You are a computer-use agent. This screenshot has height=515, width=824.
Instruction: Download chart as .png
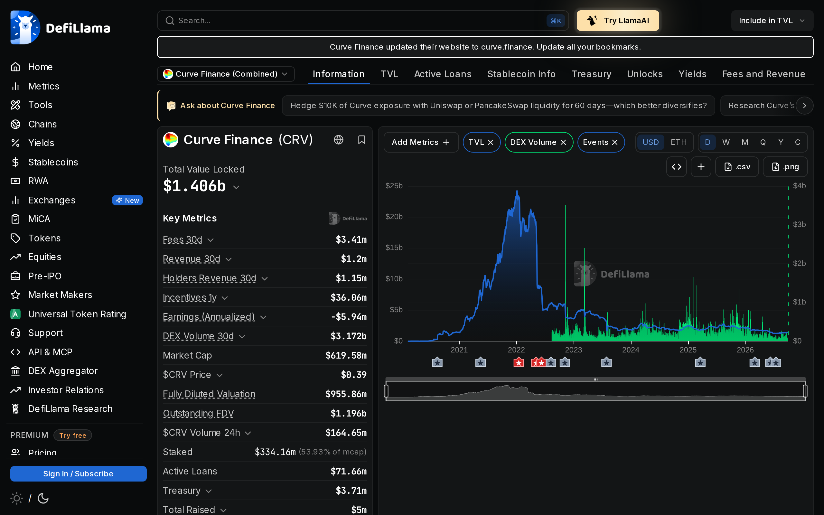tap(785, 166)
